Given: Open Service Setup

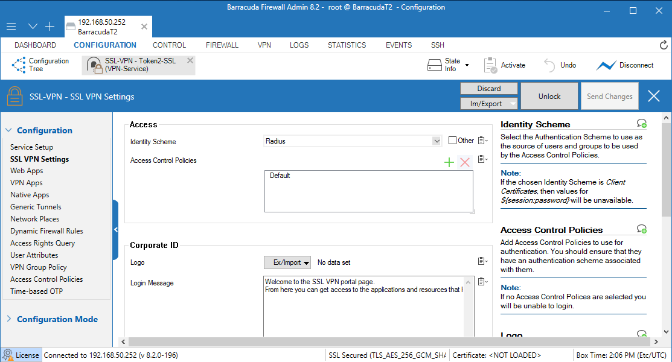Looking at the screenshot, I should click(32, 147).
